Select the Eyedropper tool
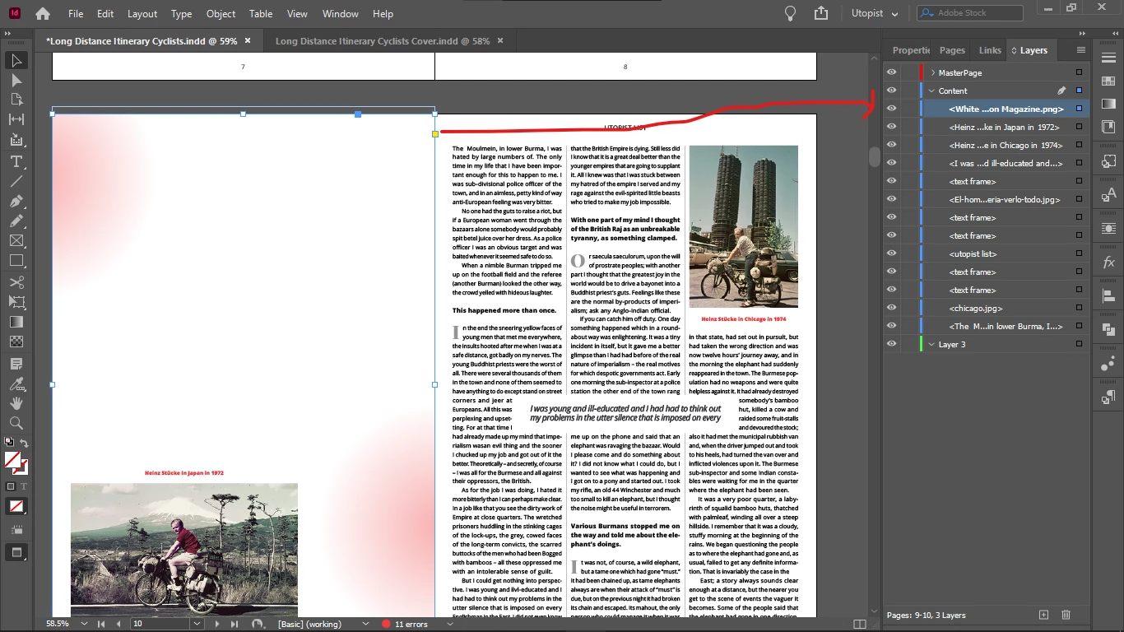Screen dimensions: 1124x632 pyautogui.click(x=16, y=383)
